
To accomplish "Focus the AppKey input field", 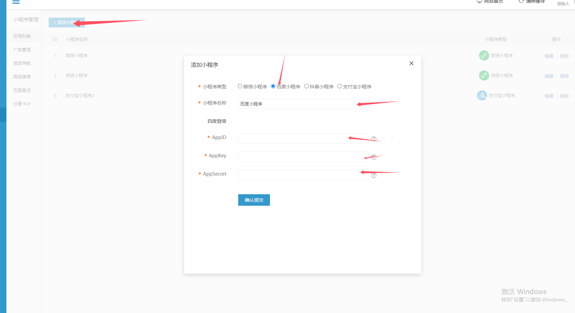I will [303, 157].
